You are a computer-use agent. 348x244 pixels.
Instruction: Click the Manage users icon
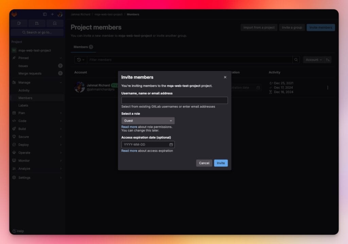14,82
